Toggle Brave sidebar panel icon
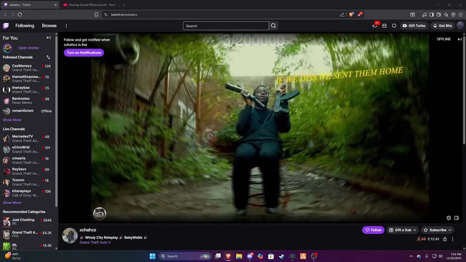The width and height of the screenshot is (466, 262). coord(431,15)
